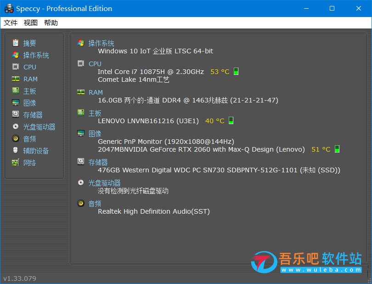Click the disc icon beside sidebar 光盘驱动器

pyautogui.click(x=16, y=126)
